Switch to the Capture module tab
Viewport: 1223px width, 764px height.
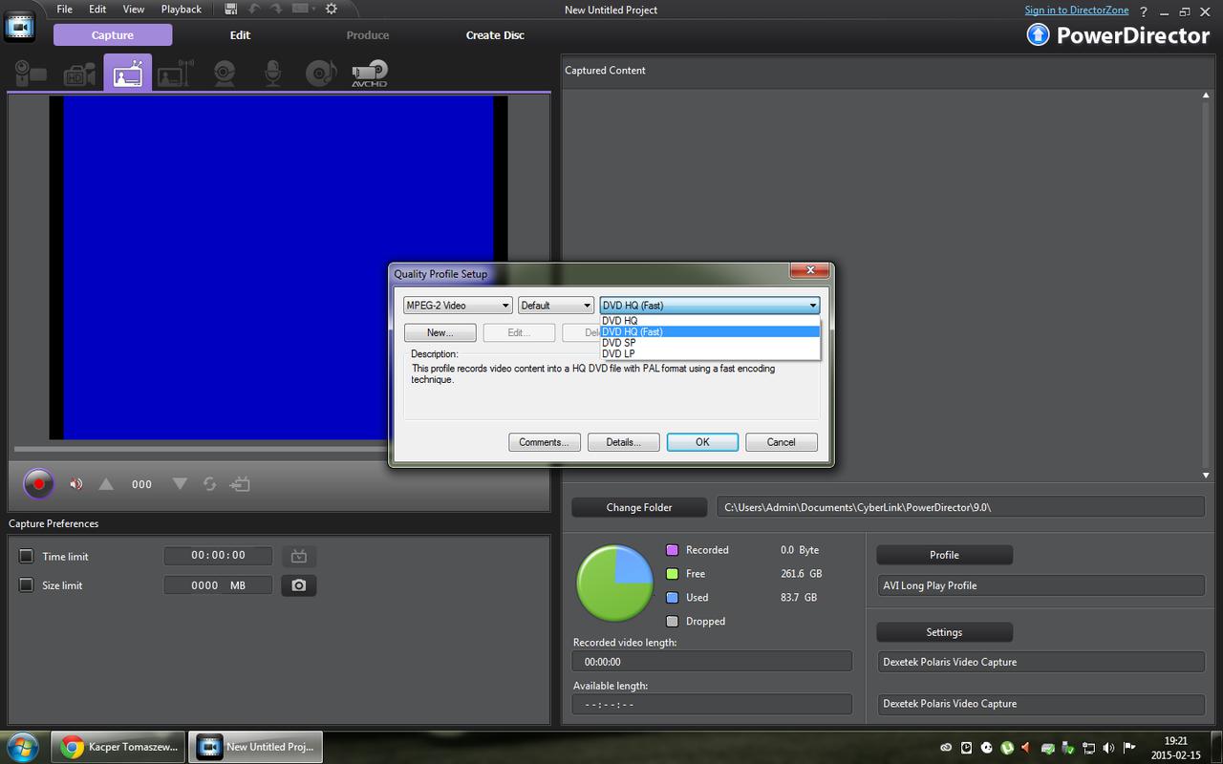coord(113,35)
